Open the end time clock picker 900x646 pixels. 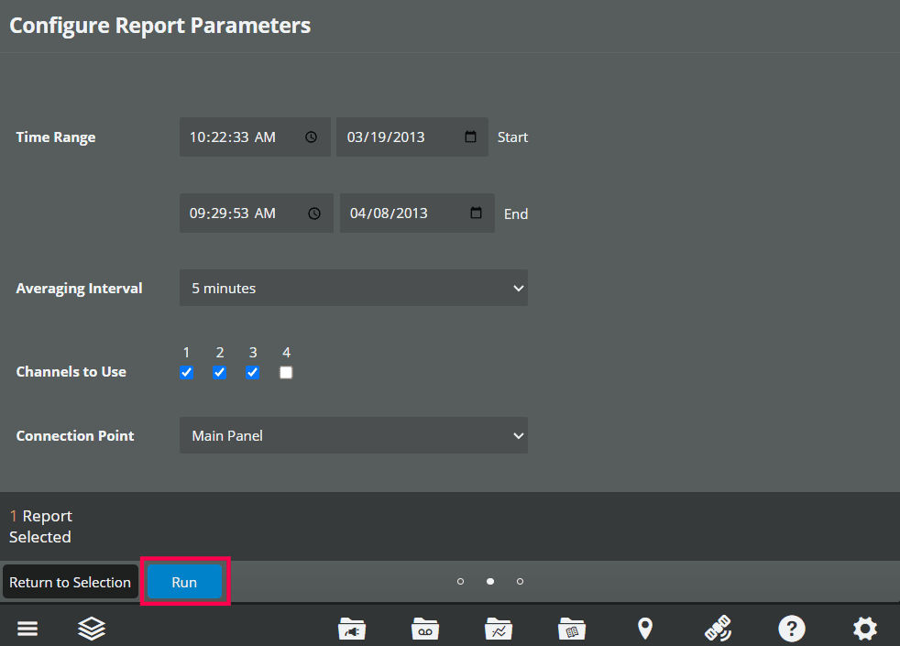tap(313, 213)
